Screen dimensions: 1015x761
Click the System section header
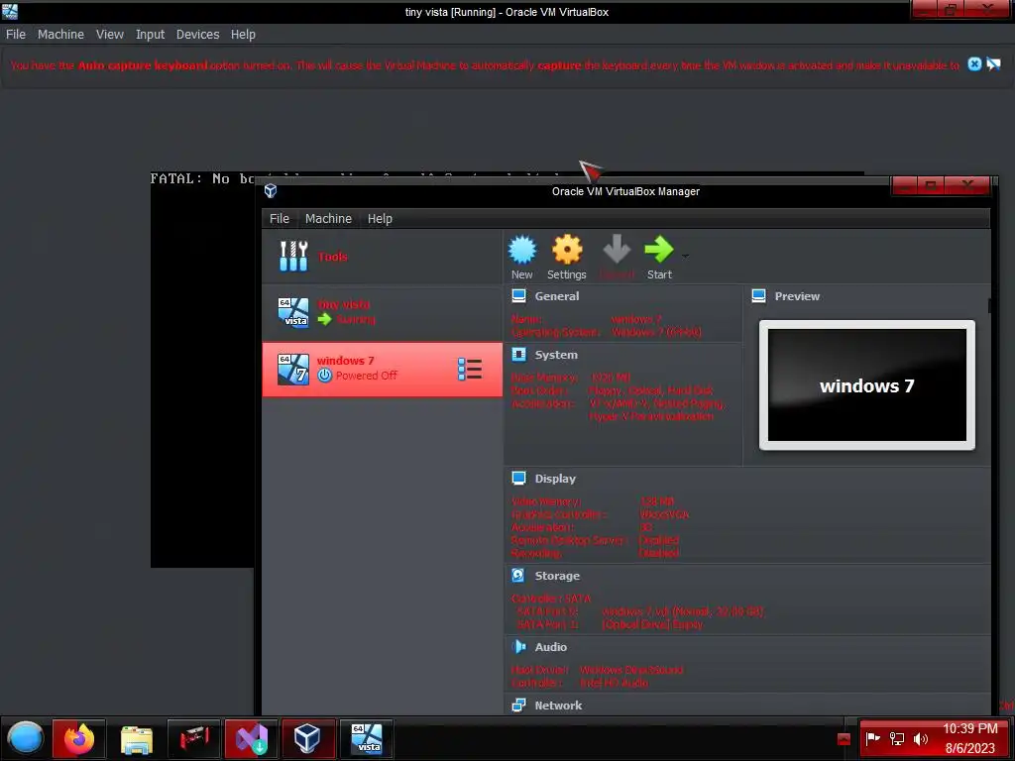pos(556,355)
